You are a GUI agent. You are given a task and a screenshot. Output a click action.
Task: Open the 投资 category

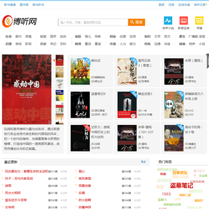(133, 37)
